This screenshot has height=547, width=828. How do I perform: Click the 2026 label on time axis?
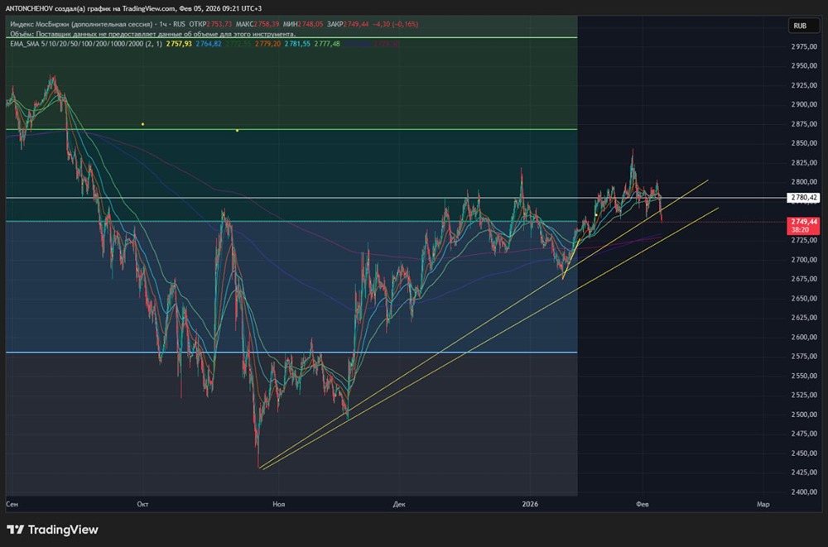530,504
